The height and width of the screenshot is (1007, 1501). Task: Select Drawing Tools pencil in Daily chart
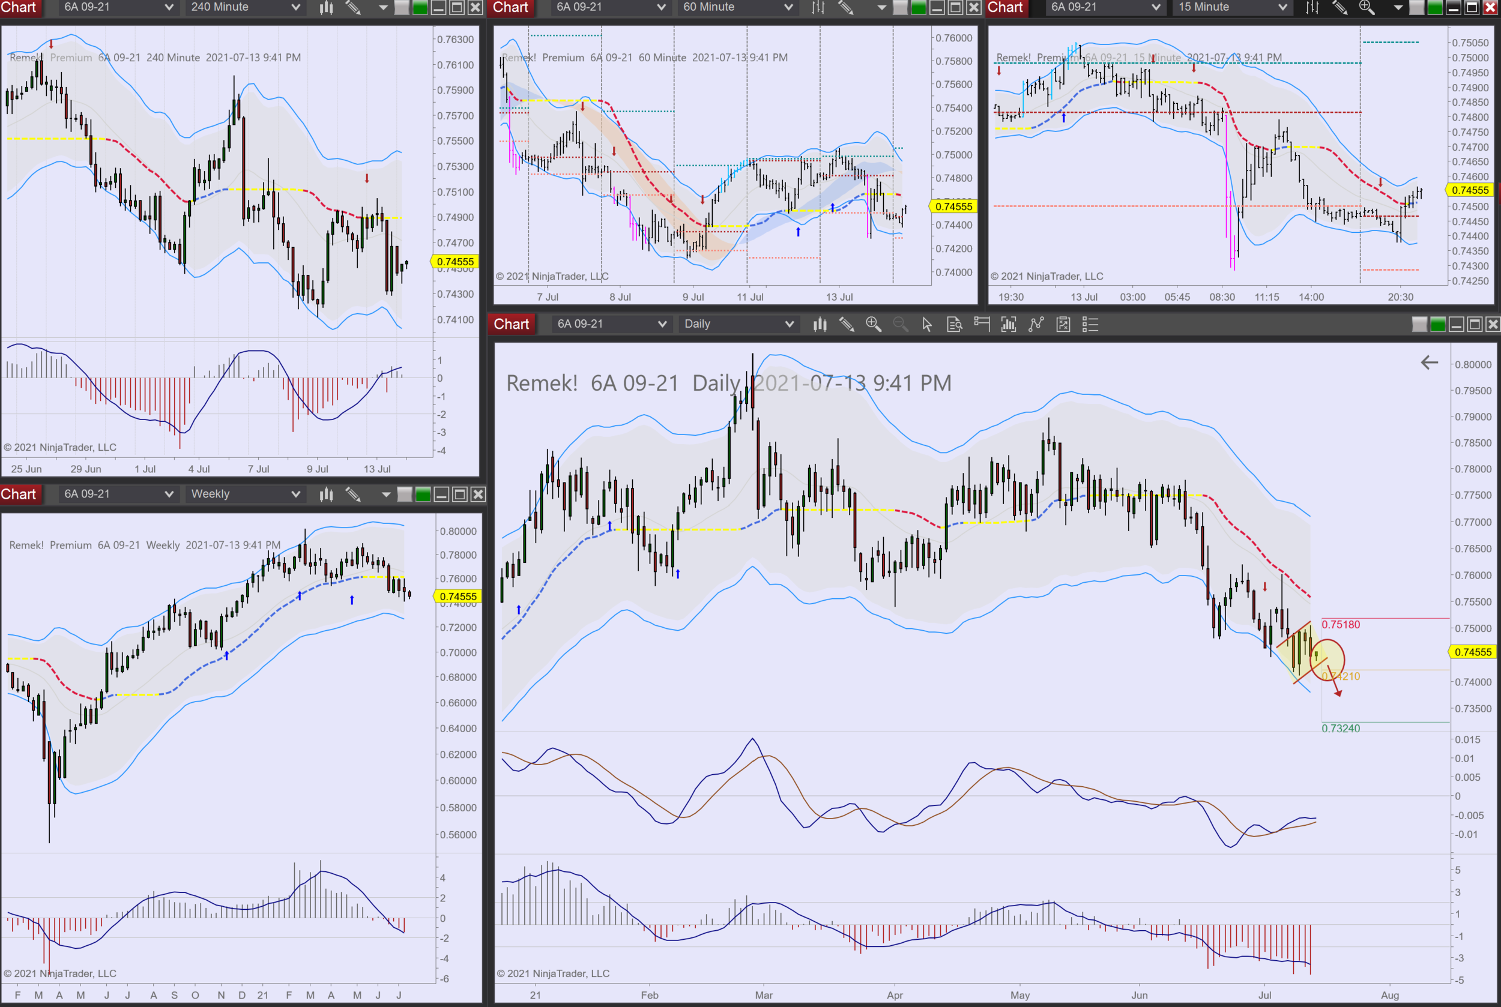click(x=846, y=324)
